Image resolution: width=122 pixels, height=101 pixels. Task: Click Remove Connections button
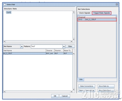point(87,90)
